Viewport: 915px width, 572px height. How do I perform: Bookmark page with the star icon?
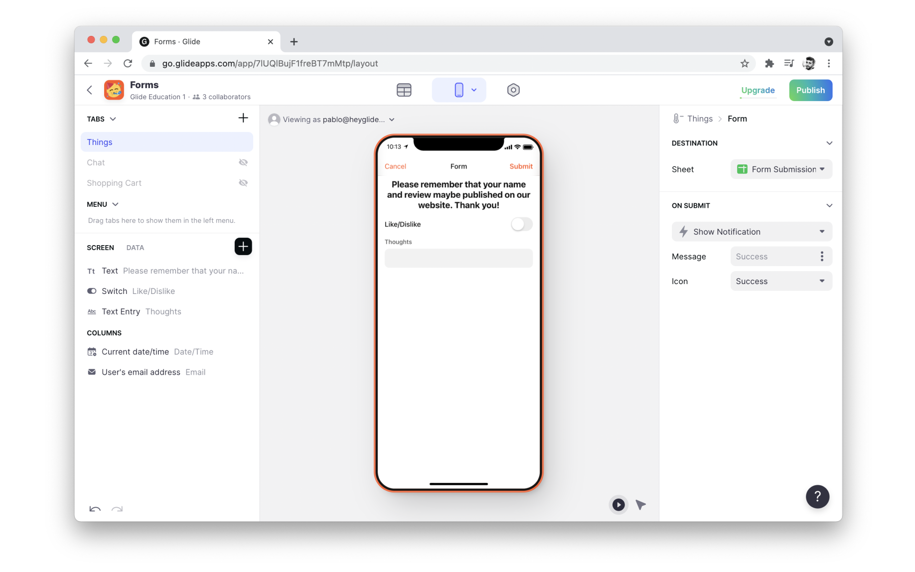(x=744, y=63)
